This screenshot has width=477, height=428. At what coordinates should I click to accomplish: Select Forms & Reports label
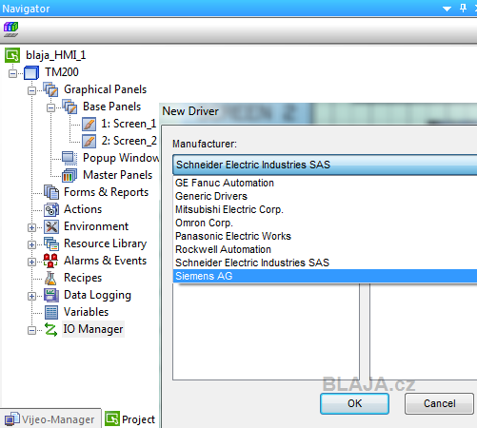coord(106,192)
